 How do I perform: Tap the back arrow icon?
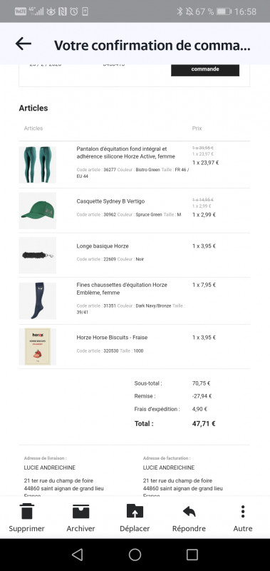pyautogui.click(x=24, y=44)
